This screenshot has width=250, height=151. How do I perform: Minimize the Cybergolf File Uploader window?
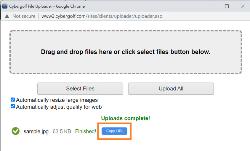[x=211, y=6]
